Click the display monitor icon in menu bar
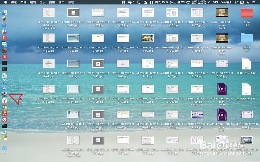This screenshot has width=260, height=162. [x=139, y=2]
